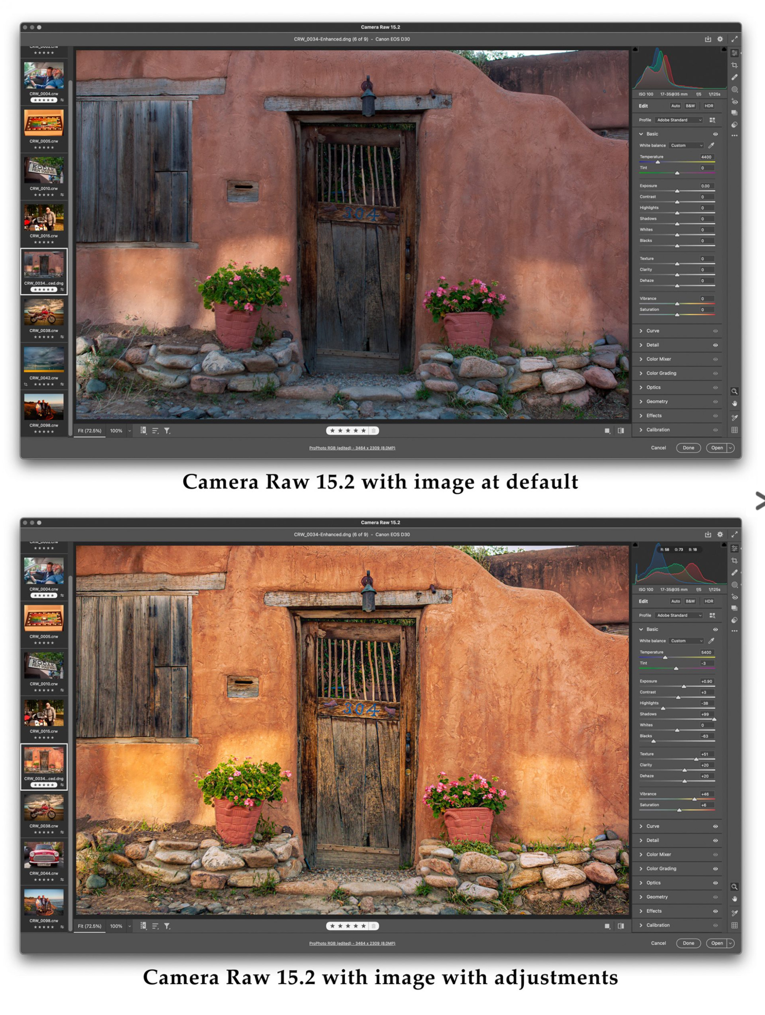Image resolution: width=765 pixels, height=1015 pixels.
Task: Expand the Color Mixer panel, top window
Action: (x=659, y=359)
